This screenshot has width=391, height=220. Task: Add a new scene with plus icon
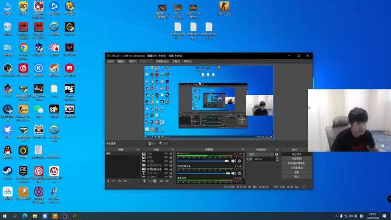coord(108,181)
